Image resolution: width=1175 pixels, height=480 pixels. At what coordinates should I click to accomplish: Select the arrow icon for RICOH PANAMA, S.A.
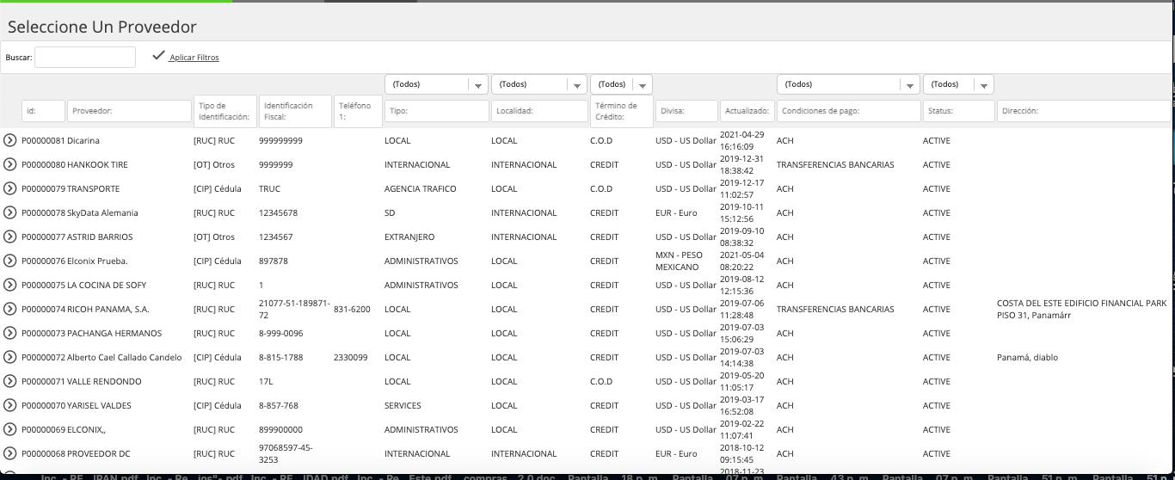point(9,309)
